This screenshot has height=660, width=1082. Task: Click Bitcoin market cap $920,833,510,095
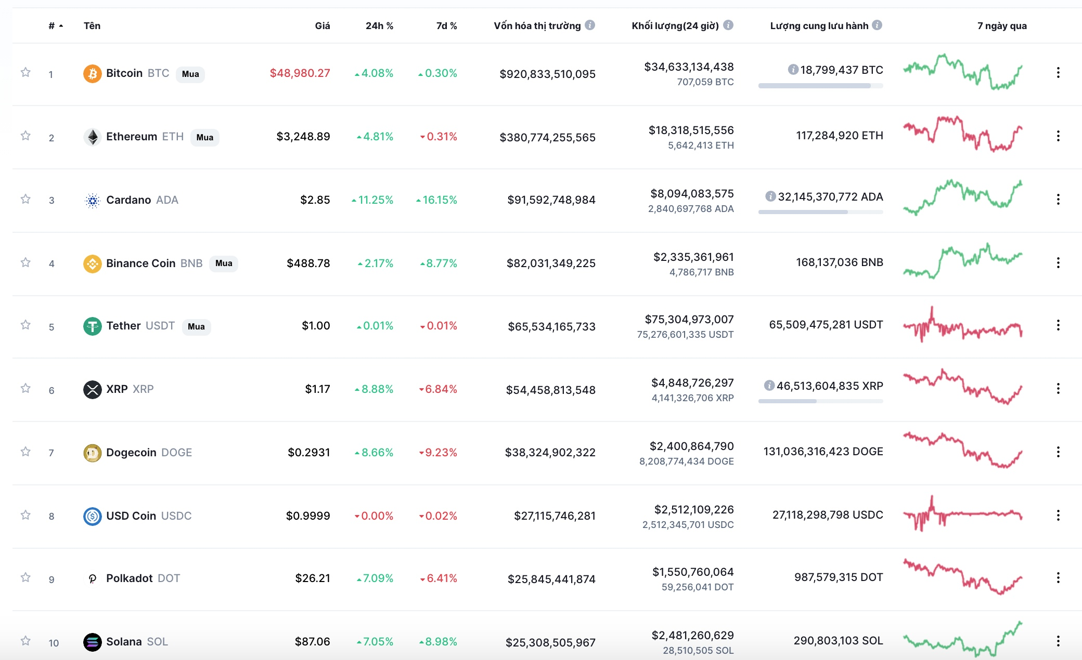point(547,74)
